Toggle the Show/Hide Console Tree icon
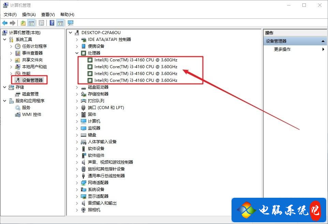 tap(31, 23)
